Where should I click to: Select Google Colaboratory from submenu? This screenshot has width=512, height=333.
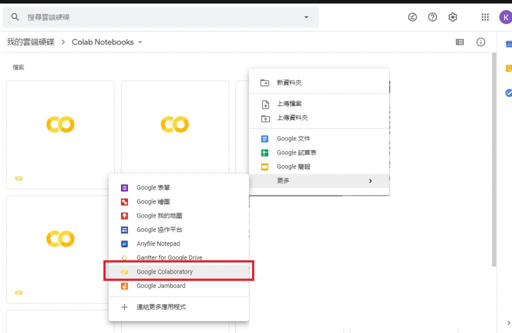click(178, 271)
